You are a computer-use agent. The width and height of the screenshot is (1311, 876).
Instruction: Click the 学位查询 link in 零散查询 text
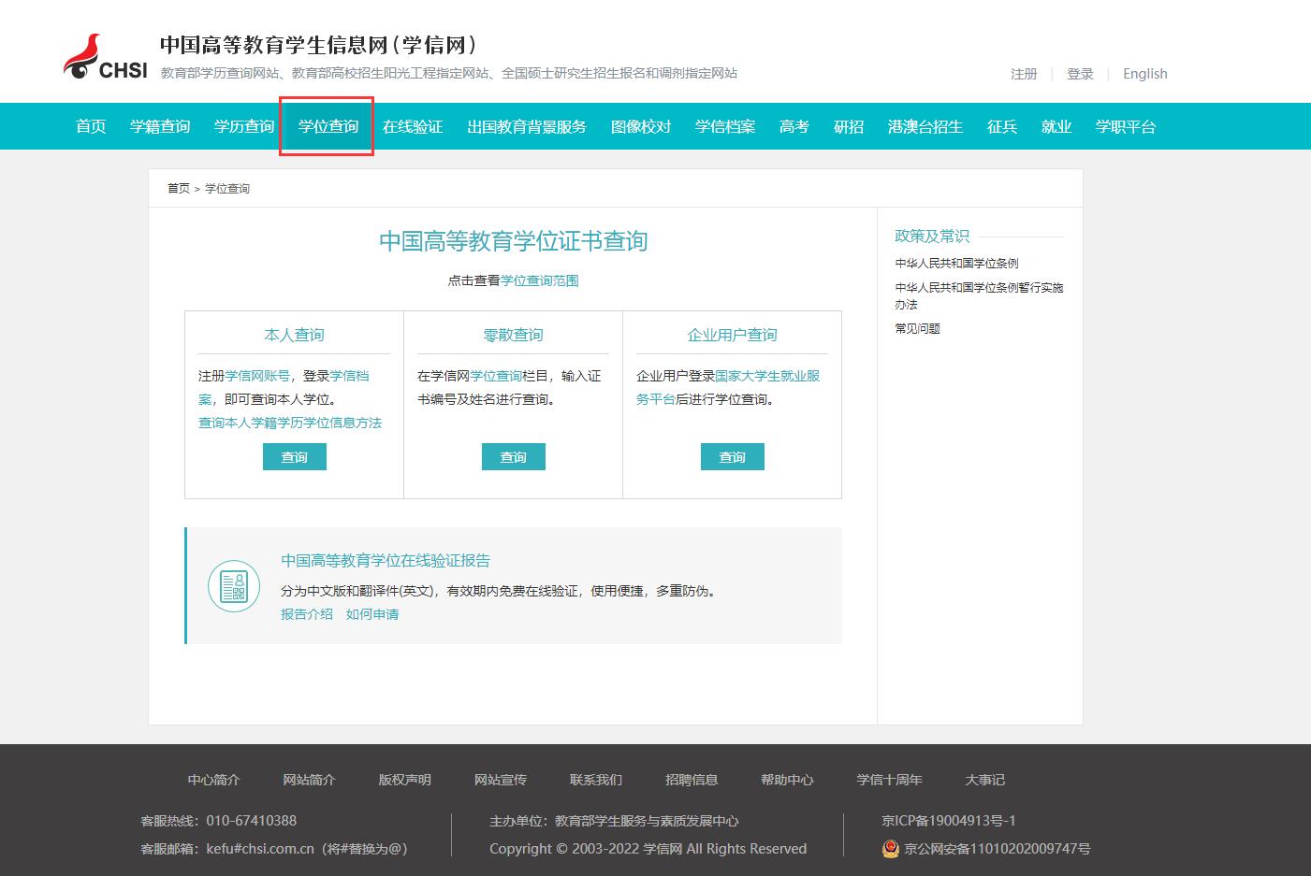pyautogui.click(x=496, y=376)
